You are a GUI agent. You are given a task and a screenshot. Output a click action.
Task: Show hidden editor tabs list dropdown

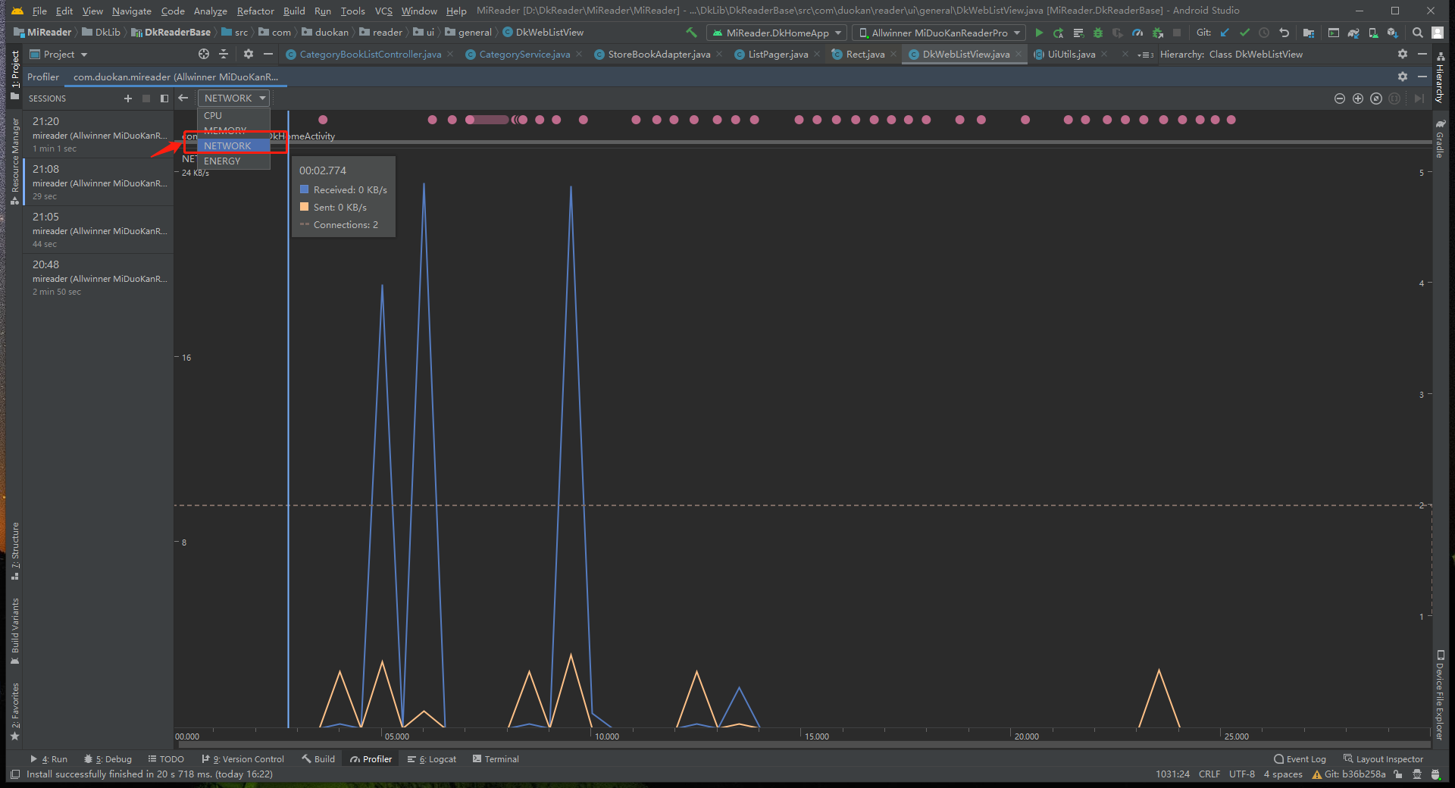(x=1145, y=55)
